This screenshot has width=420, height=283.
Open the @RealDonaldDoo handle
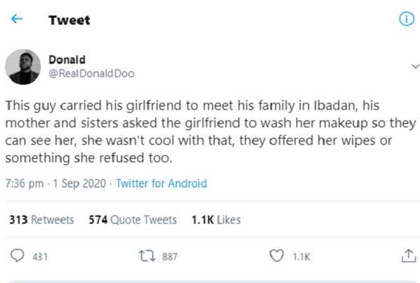[x=91, y=73]
